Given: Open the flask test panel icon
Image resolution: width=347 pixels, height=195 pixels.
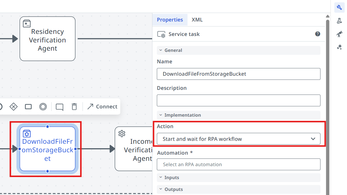Looking at the screenshot, I should pyautogui.click(x=339, y=21).
